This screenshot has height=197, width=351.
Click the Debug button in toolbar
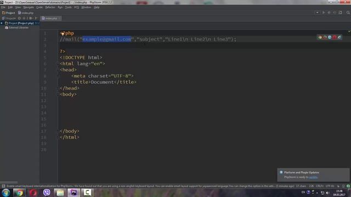point(329,13)
